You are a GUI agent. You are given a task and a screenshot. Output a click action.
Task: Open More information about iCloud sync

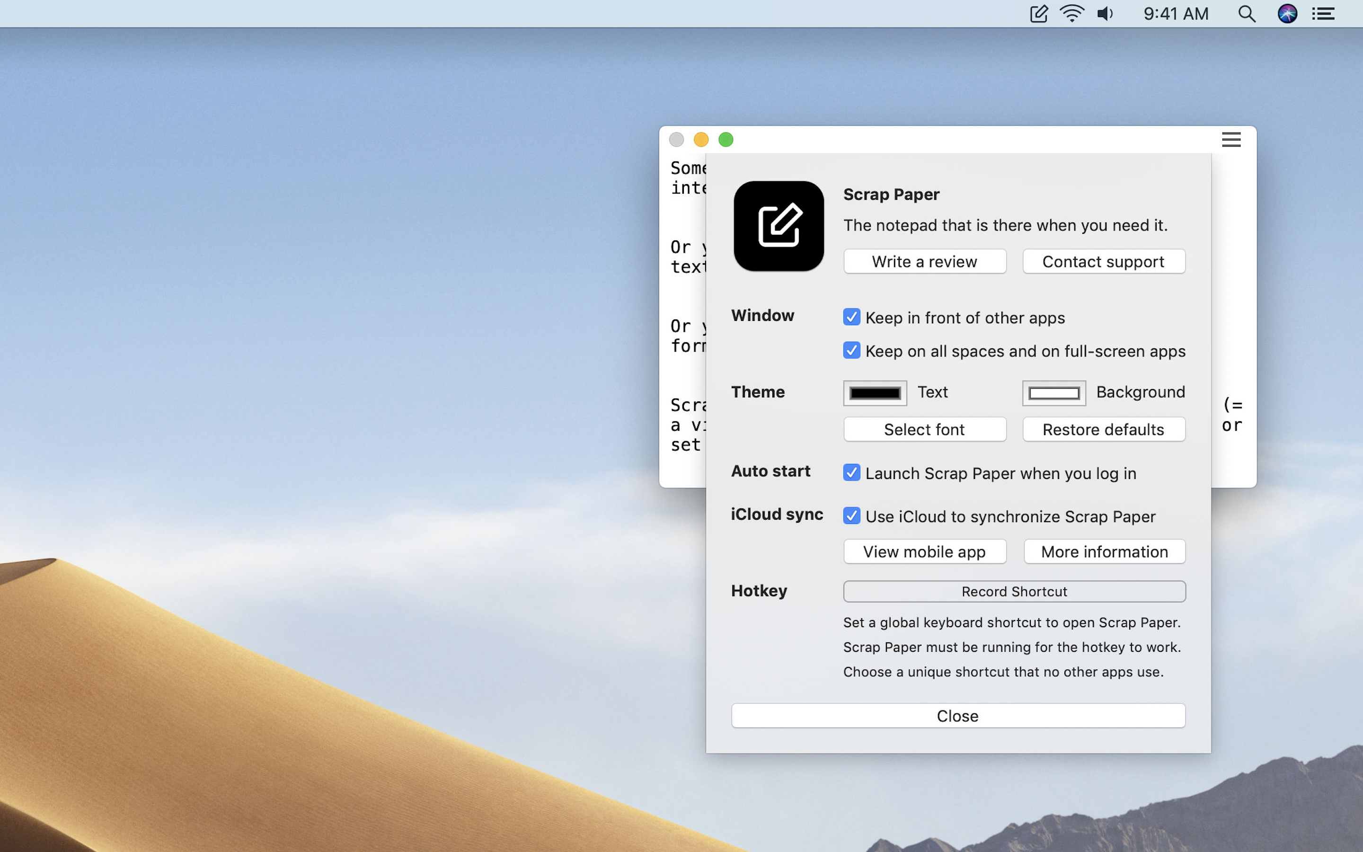[x=1104, y=551]
